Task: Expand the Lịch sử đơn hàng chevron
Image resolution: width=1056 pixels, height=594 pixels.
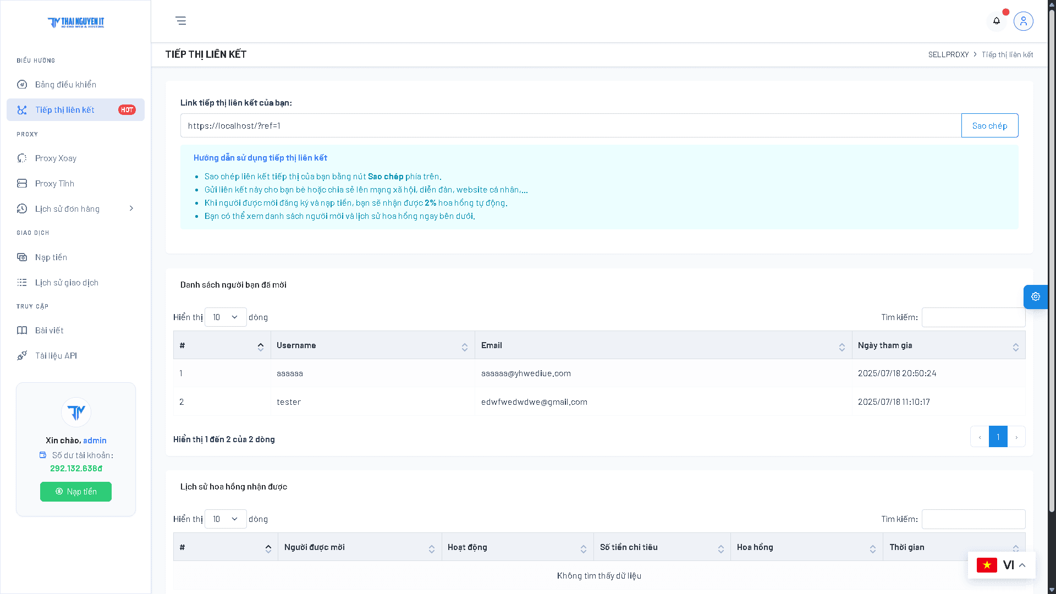Action: click(x=131, y=208)
